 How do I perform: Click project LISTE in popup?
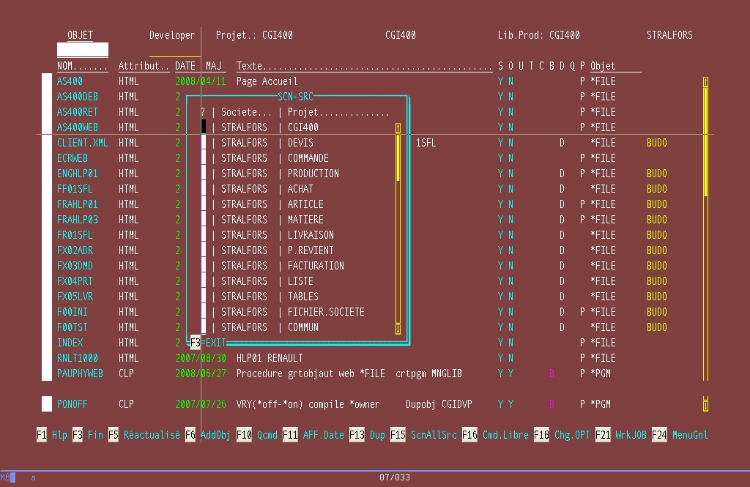[300, 280]
